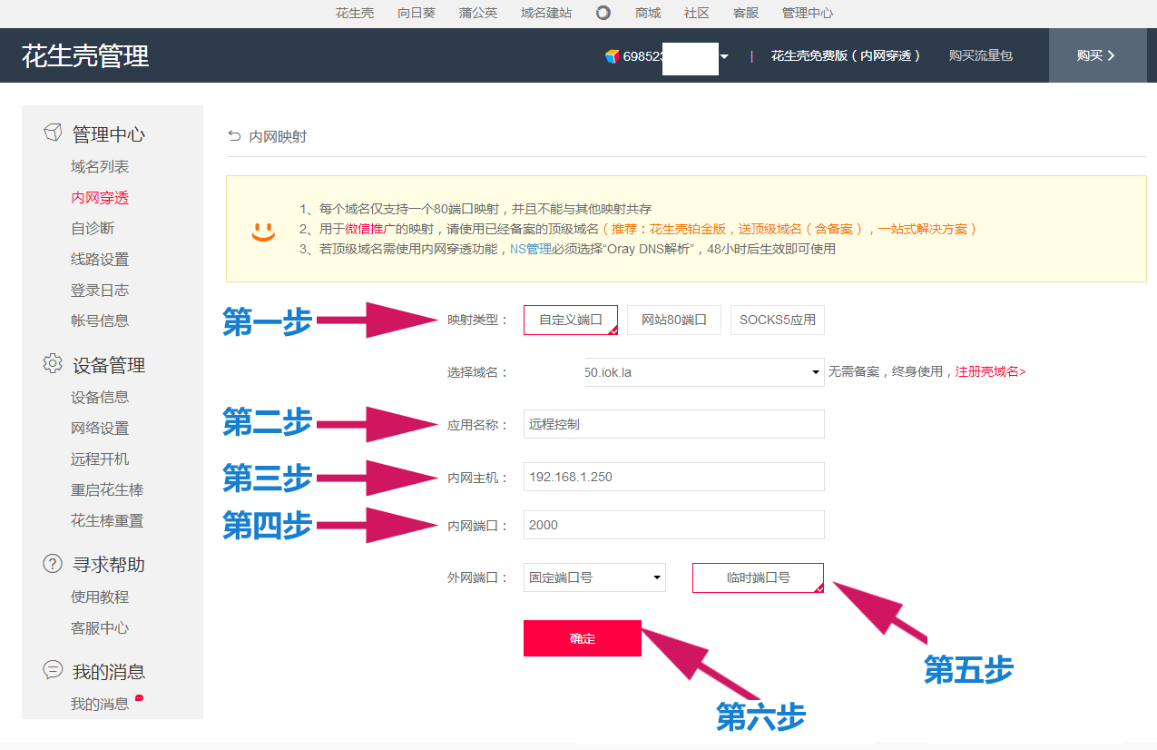The width and height of the screenshot is (1157, 750).
Task: Click the colorful account cube icon
Action: point(613,55)
